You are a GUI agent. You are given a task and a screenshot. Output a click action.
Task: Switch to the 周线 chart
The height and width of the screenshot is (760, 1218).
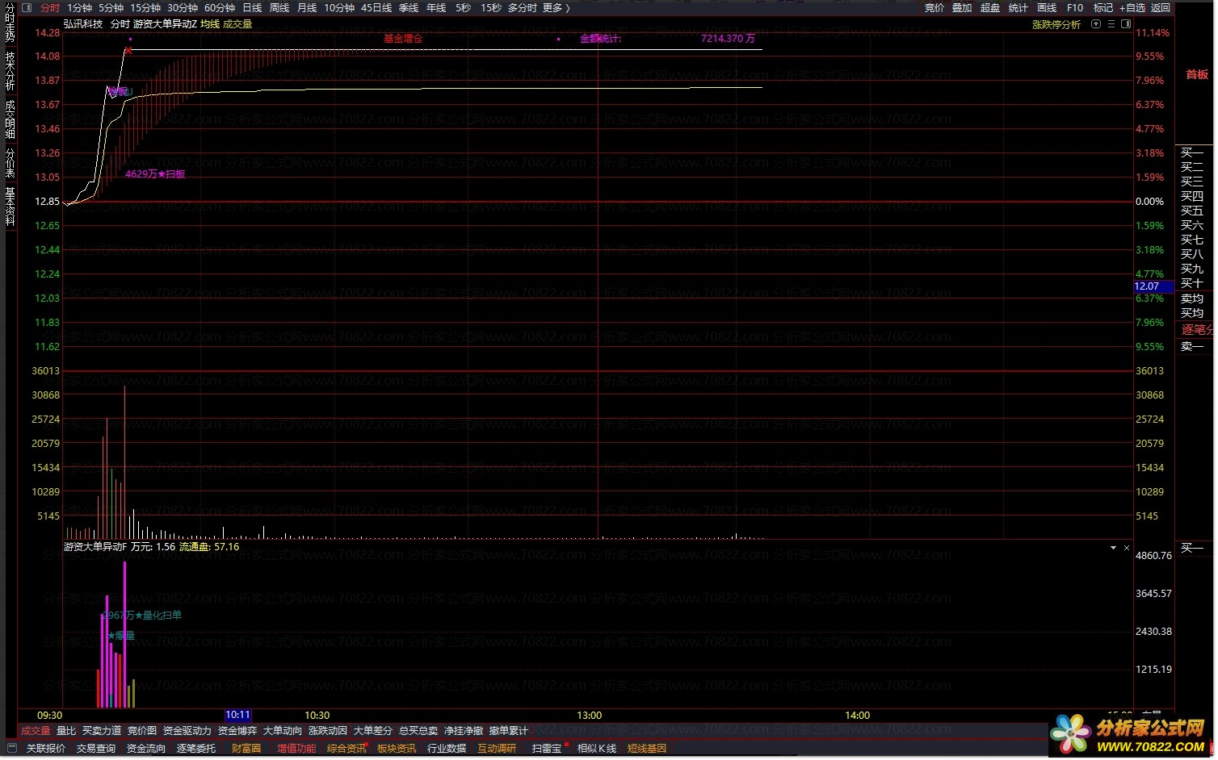coord(279,8)
